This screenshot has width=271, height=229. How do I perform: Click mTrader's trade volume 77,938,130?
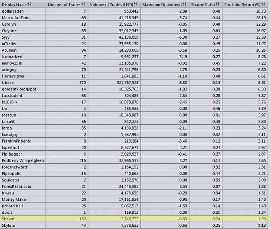(x=129, y=44)
